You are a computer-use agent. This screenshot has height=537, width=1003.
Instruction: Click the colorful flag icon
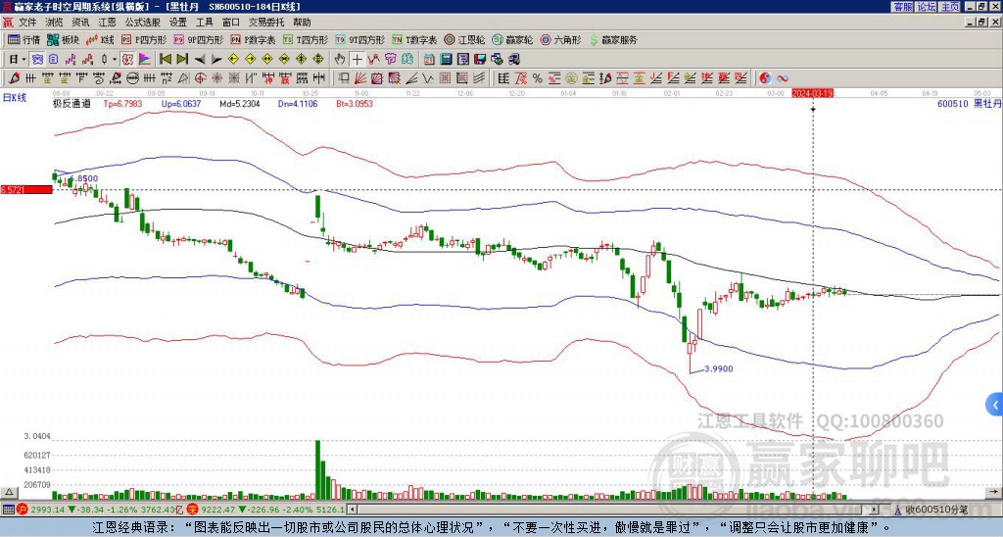click(x=145, y=60)
